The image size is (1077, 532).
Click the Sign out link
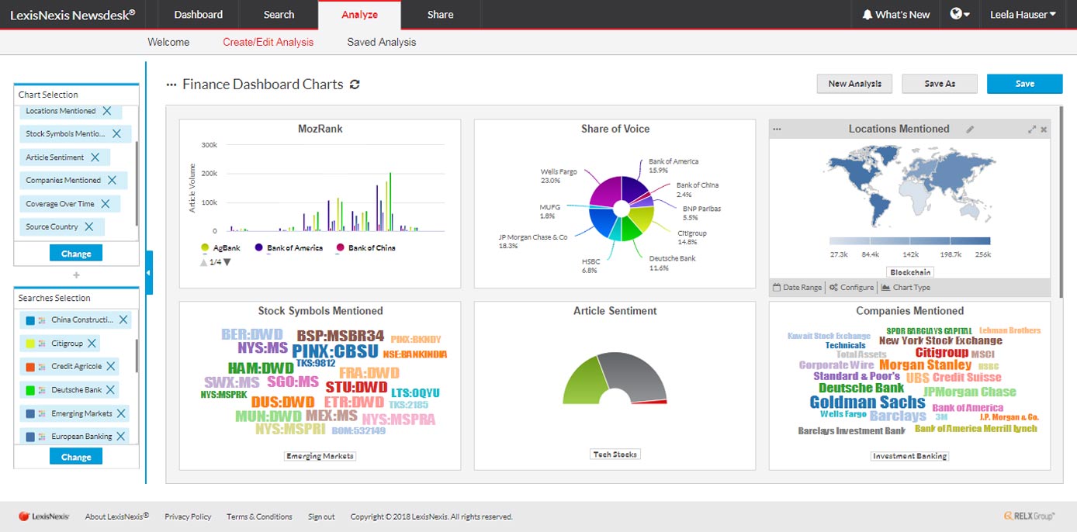point(321,516)
